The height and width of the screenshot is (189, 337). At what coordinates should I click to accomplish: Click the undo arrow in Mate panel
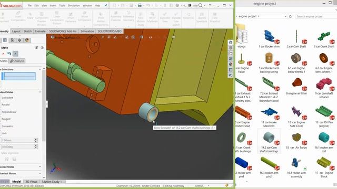(9, 54)
